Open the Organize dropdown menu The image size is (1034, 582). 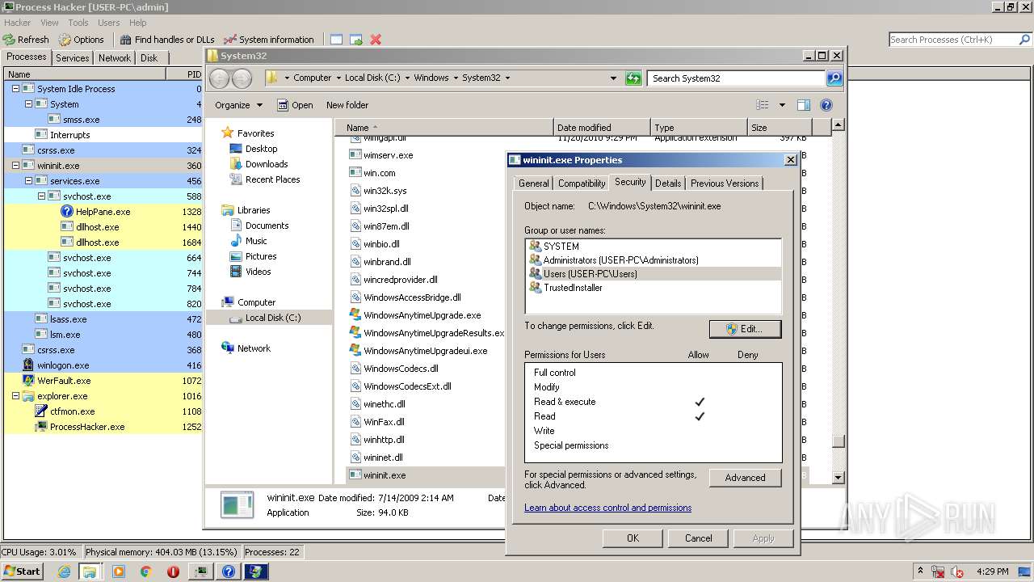pyautogui.click(x=238, y=105)
